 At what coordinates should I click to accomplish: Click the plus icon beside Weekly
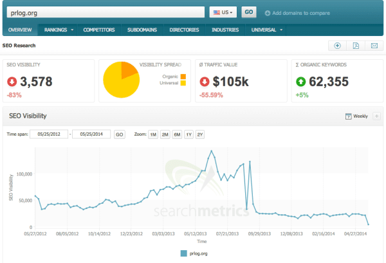(376, 116)
